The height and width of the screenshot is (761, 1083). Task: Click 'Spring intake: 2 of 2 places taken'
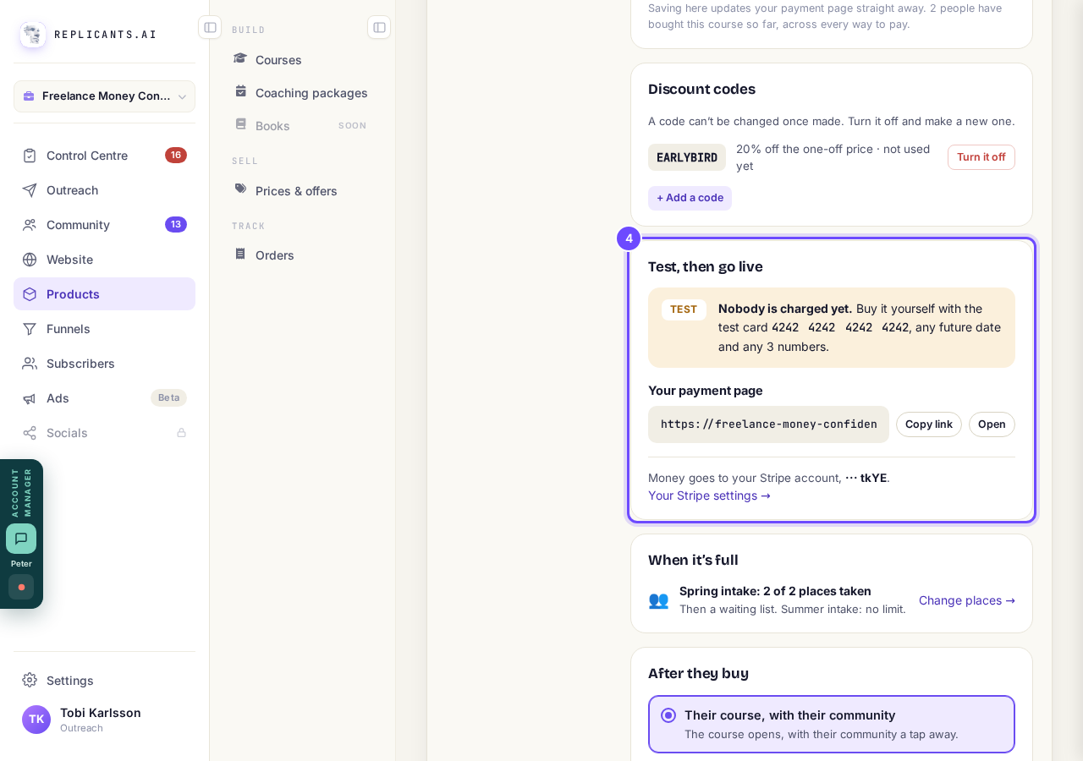[x=775, y=591]
